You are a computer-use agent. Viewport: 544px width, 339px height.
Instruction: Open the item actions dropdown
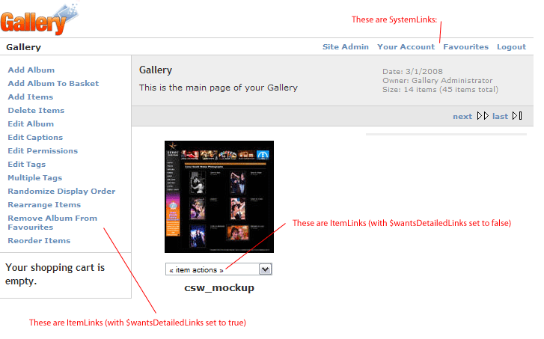pyautogui.click(x=218, y=269)
